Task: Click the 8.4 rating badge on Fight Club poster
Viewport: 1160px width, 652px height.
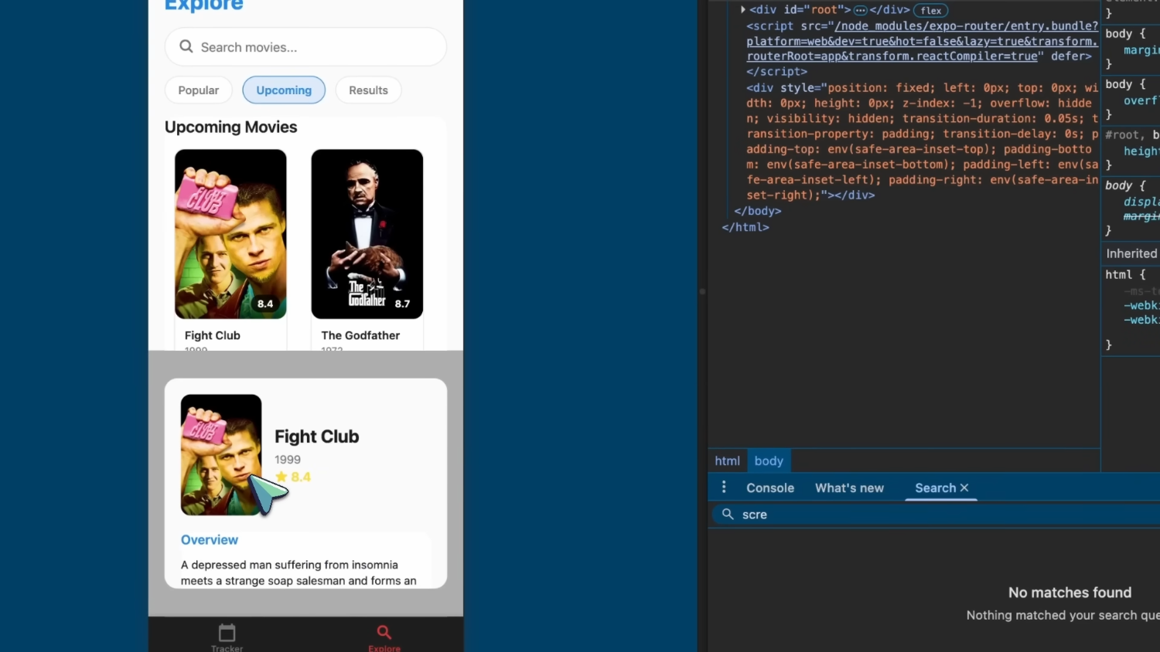Action: [x=265, y=304]
